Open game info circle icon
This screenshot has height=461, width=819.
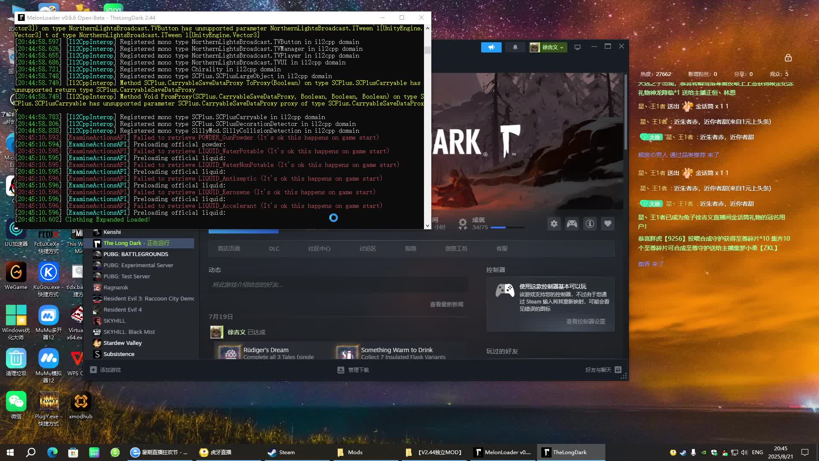click(x=590, y=224)
